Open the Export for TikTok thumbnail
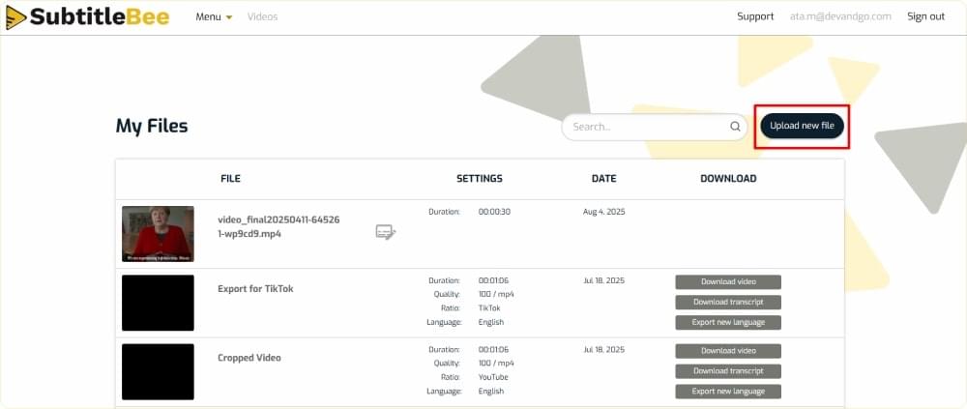 tap(158, 303)
